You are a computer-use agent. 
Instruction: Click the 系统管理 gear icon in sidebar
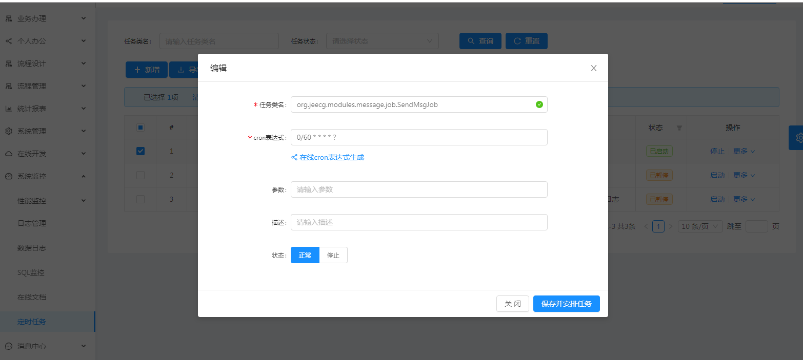(x=9, y=131)
